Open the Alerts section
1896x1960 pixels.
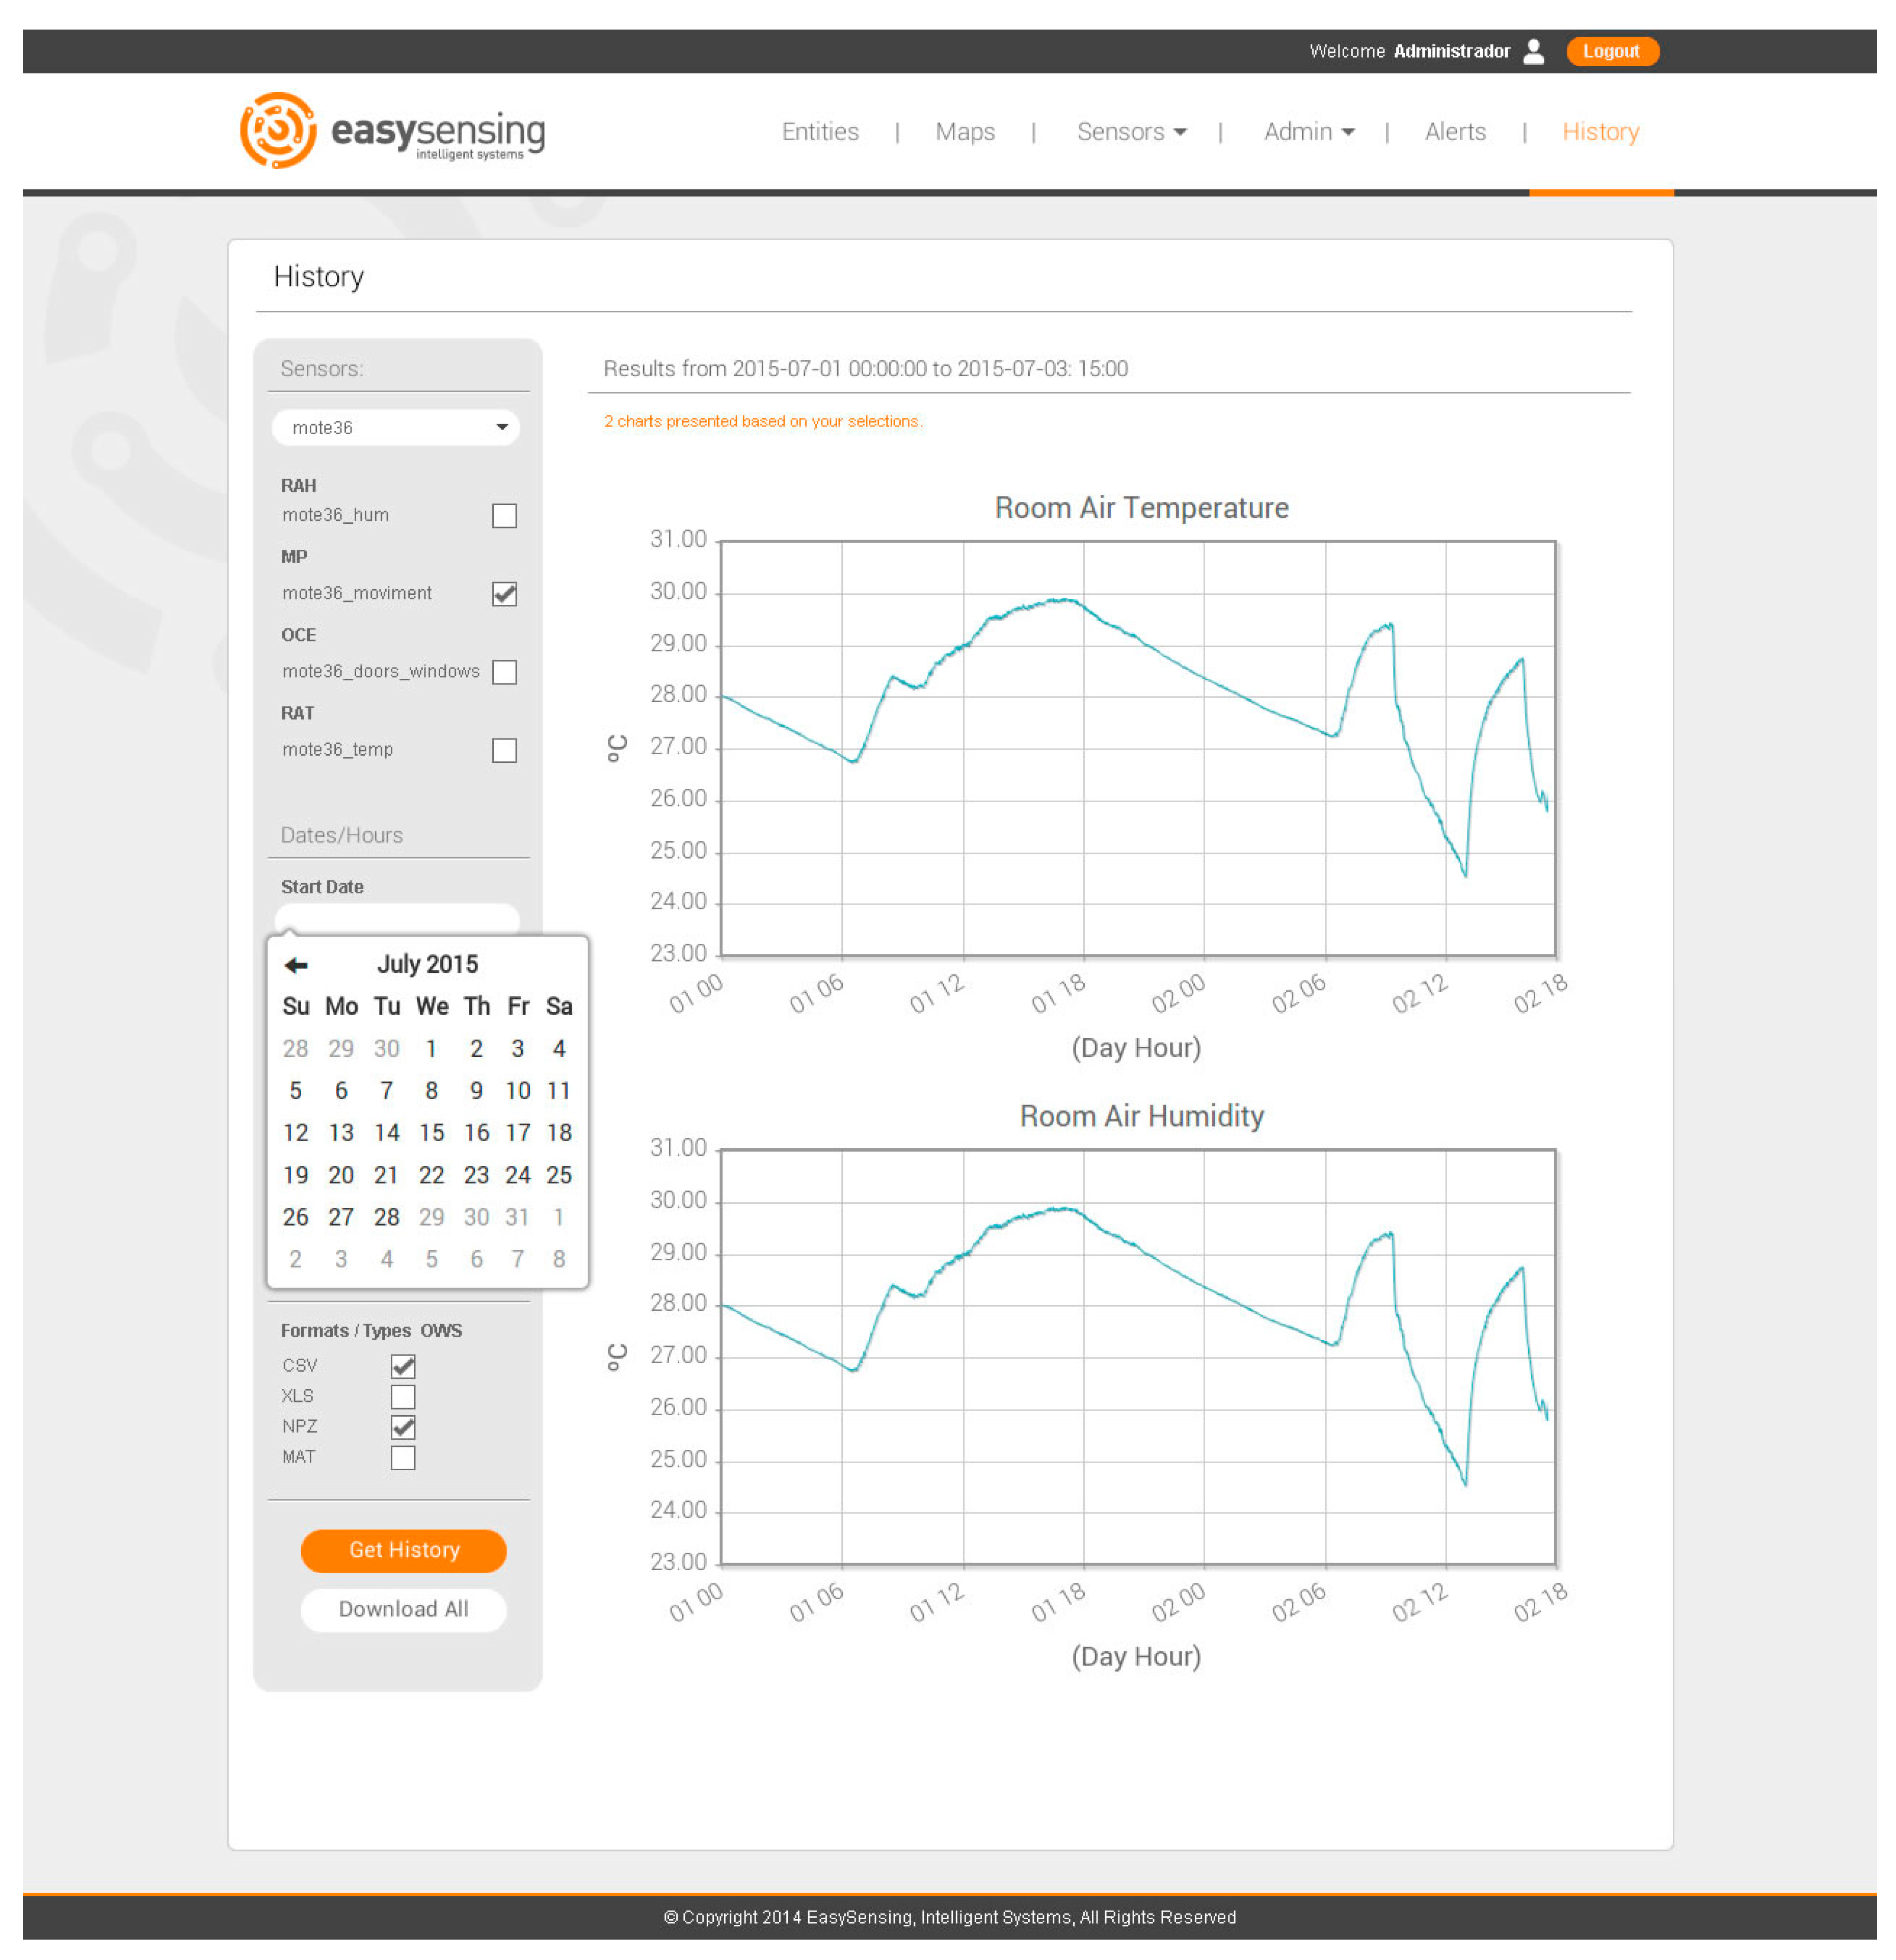[1455, 132]
